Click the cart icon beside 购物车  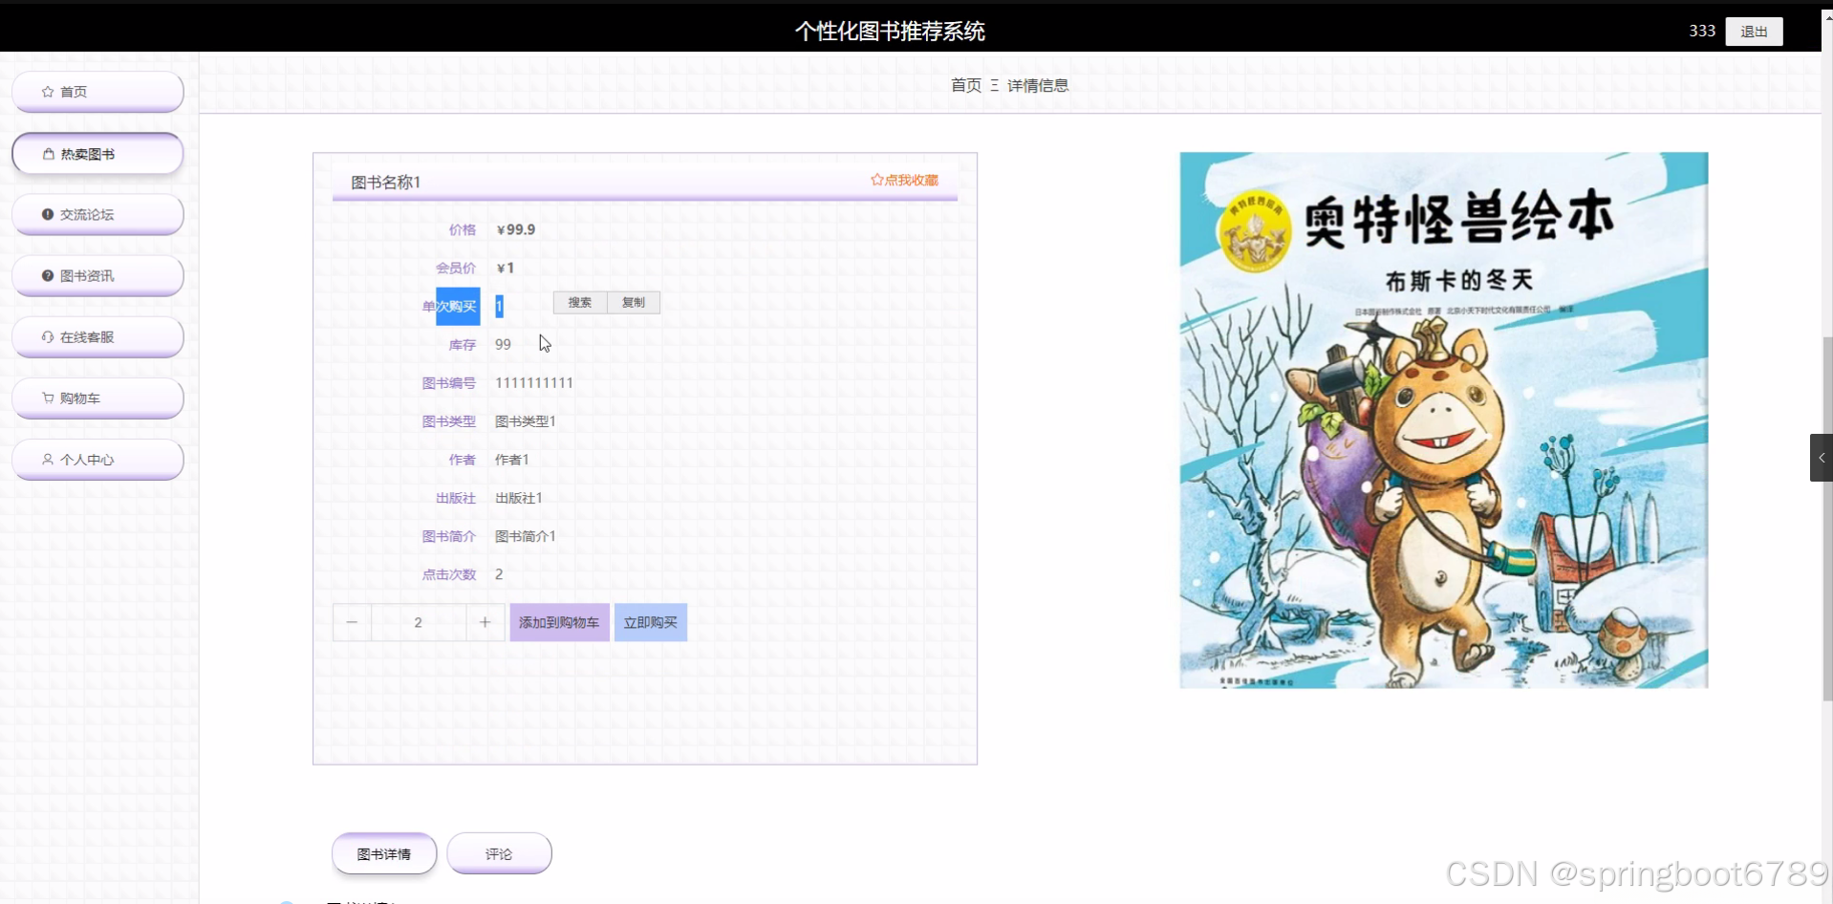coord(48,398)
